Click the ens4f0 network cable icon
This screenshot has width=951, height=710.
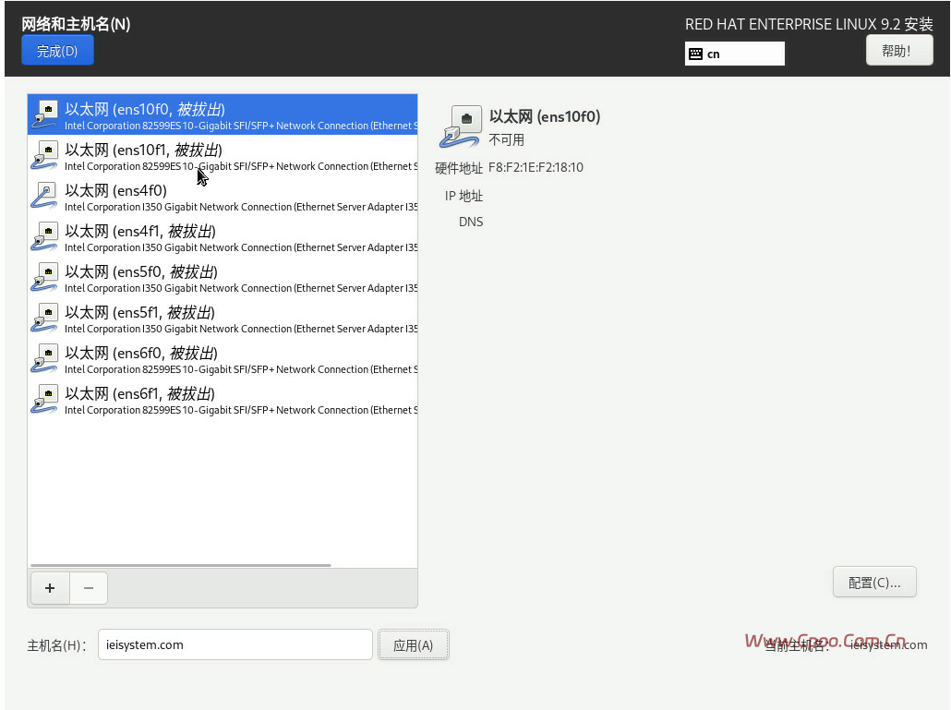click(44, 196)
